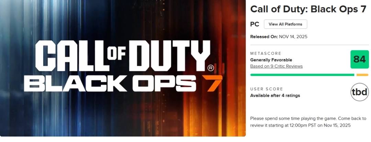Viewport: 371px width, 142px height.
Task: Click the NOV 14, 2025 release date
Action: coord(293,37)
